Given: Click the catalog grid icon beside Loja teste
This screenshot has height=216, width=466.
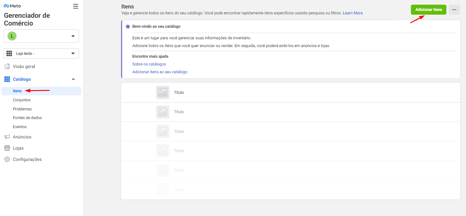Looking at the screenshot, I should point(9,54).
